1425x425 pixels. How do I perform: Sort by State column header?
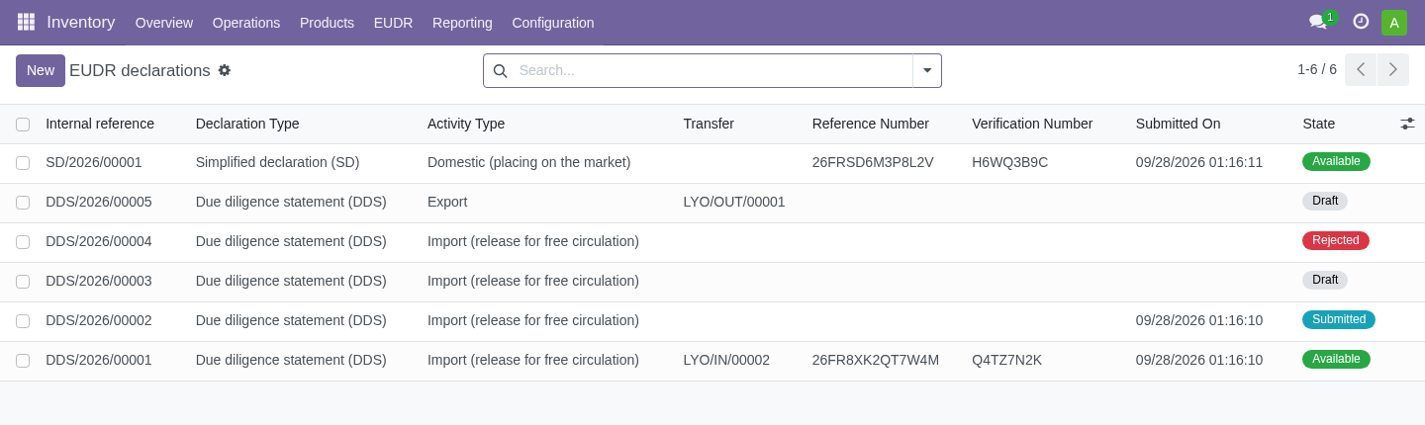click(1318, 124)
